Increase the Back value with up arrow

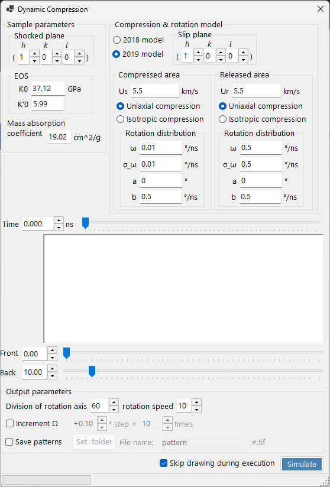53,369
